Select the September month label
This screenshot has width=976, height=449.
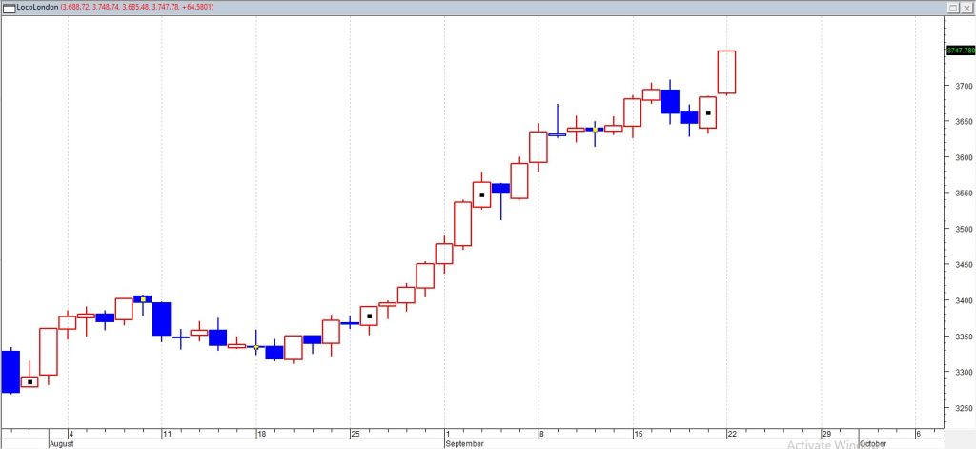[x=466, y=443]
